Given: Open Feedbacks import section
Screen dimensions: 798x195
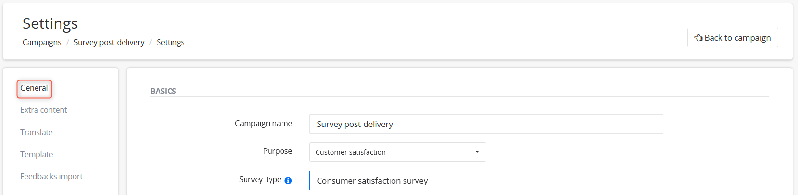Looking at the screenshot, I should click(51, 176).
